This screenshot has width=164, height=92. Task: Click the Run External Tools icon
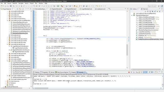point(62,6)
